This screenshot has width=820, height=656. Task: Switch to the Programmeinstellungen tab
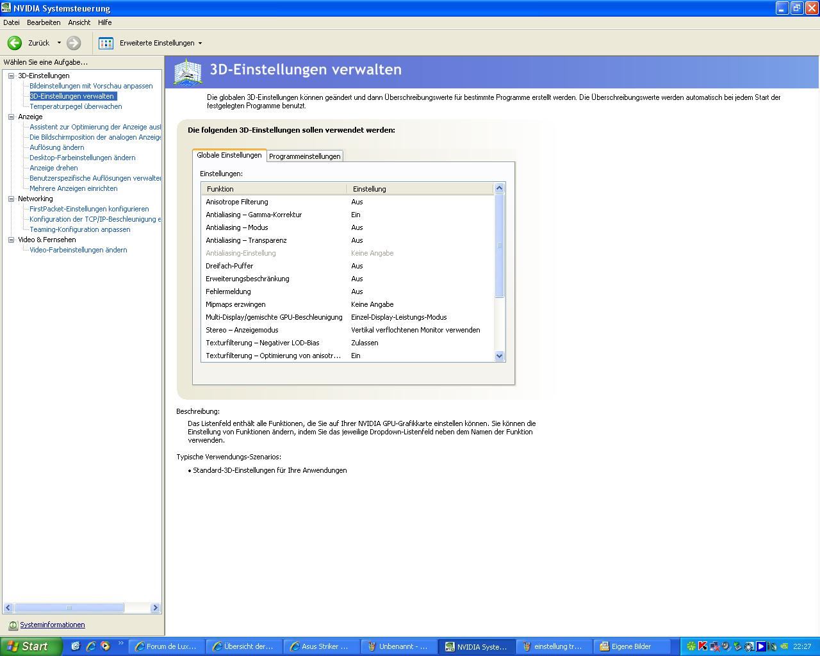pyautogui.click(x=305, y=156)
